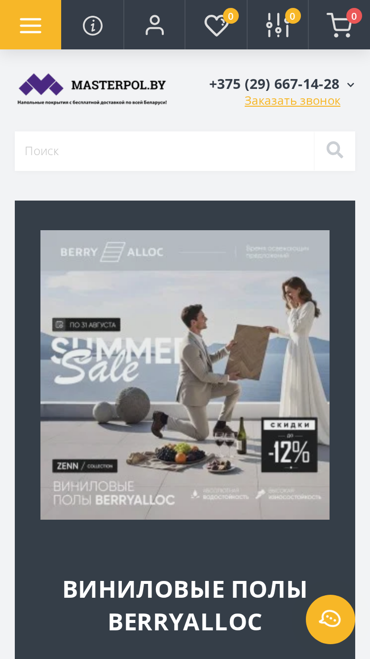The width and height of the screenshot is (370, 659).
Task: Click the +375 (29) 667-14-28 phone number
Action: pos(274,84)
